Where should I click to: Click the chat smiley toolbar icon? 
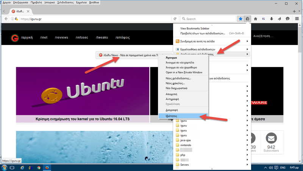point(287,19)
